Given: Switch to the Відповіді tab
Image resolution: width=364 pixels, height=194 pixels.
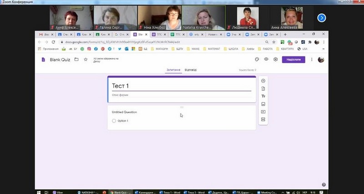Looking at the screenshot, I should (x=191, y=70).
